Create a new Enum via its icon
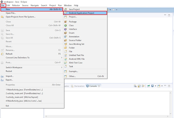The width and height of the screenshot is (174, 118). pyautogui.click(x=66, y=33)
